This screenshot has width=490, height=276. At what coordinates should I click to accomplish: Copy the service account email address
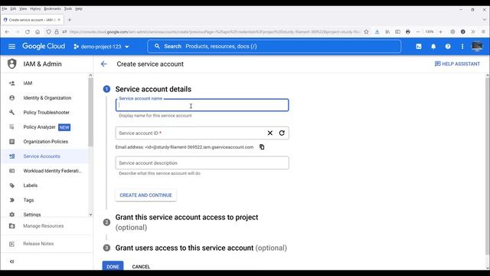[x=262, y=147]
